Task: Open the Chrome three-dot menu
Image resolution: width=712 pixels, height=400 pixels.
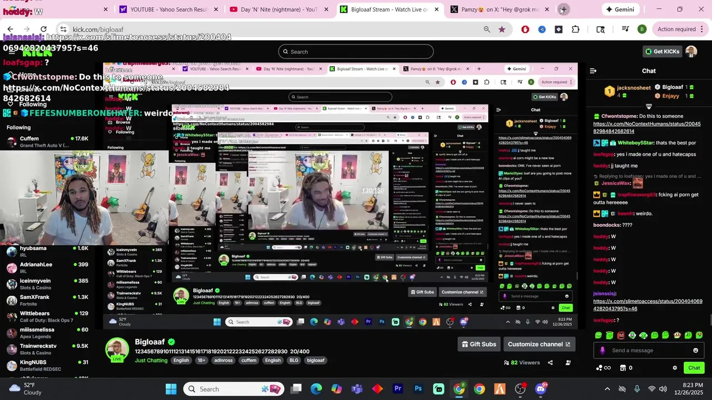Action: 703,29
